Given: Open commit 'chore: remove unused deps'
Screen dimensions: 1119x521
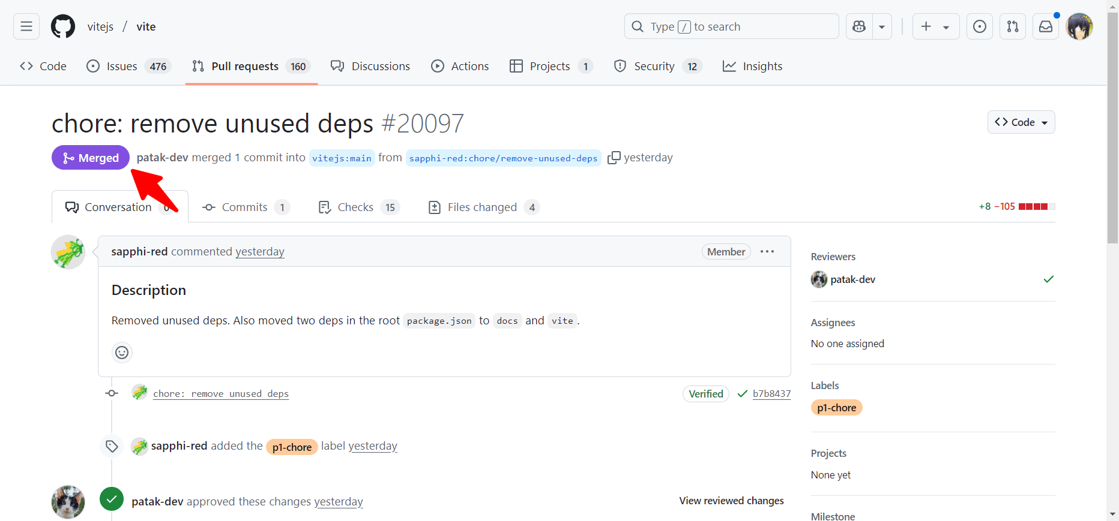Looking at the screenshot, I should coord(221,393).
